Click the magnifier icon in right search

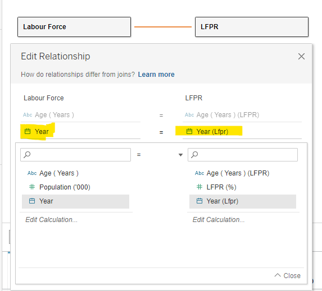pyautogui.click(x=194, y=155)
